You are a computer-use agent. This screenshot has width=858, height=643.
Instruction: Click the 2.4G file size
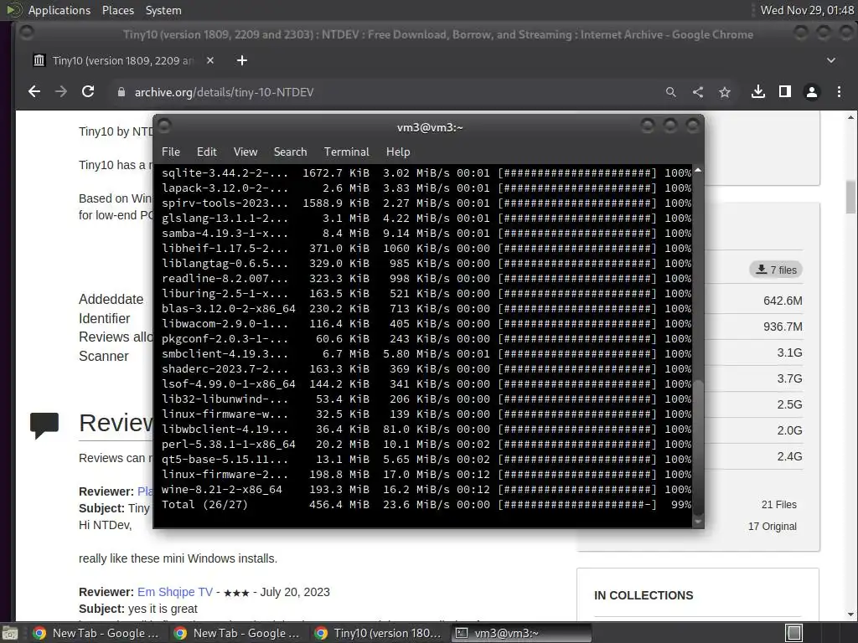[x=789, y=456]
